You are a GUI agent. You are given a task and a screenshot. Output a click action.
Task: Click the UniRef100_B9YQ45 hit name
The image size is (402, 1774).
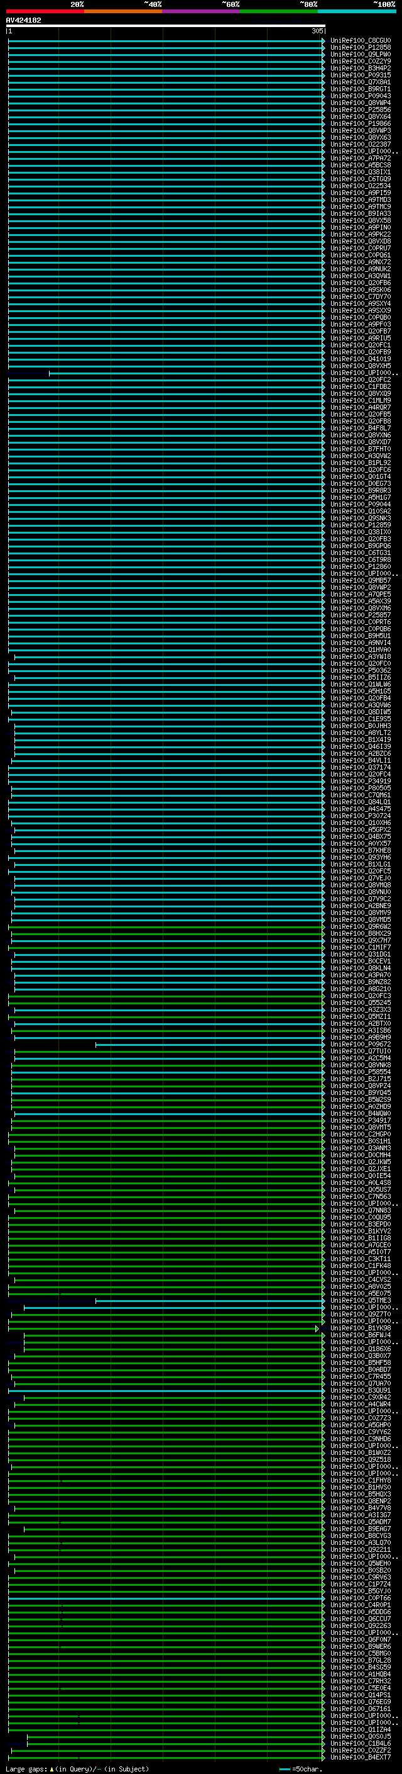(x=361, y=1093)
